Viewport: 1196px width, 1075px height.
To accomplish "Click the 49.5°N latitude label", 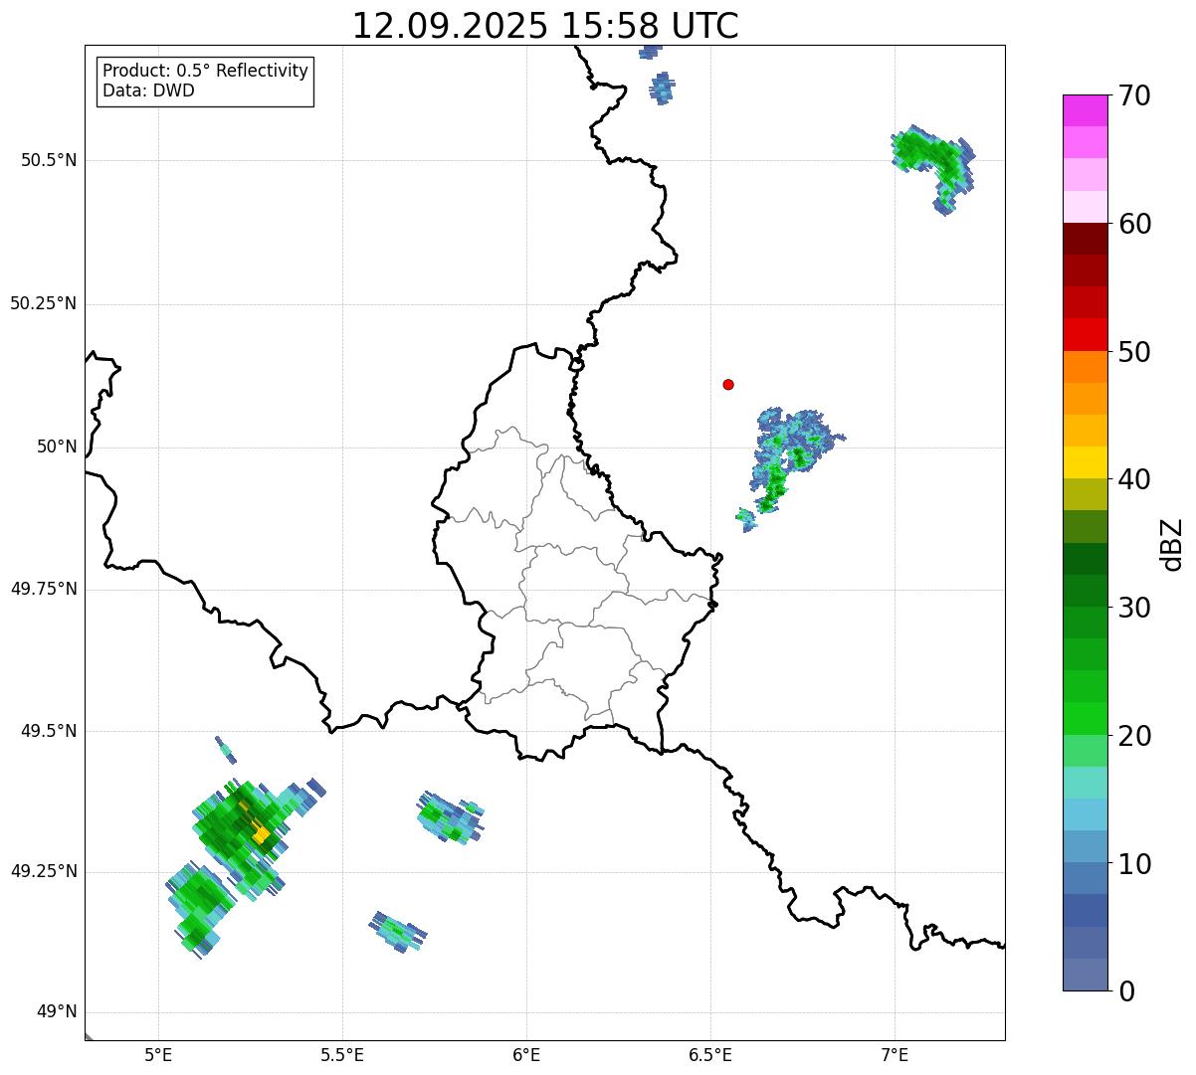I will [x=49, y=731].
